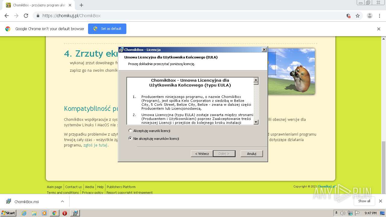Switch to the installer taskbar button
The height and width of the screenshot is (217, 386).
pos(75,213)
